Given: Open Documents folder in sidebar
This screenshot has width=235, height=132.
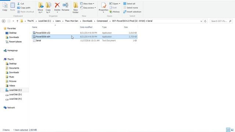Looking at the screenshot, I should click(12, 68).
